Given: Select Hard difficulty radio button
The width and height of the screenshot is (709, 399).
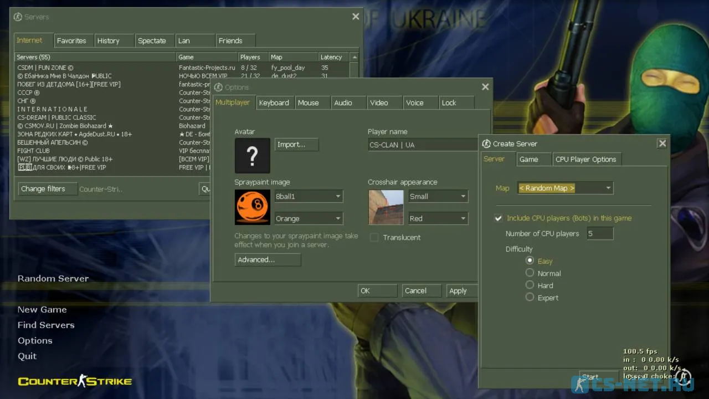Looking at the screenshot, I should click(530, 285).
